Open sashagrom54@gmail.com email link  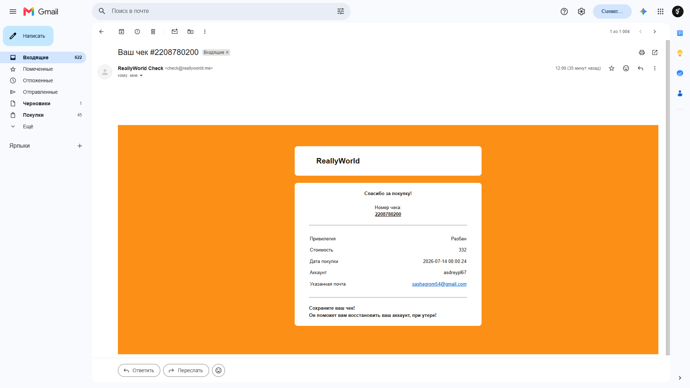tap(439, 284)
